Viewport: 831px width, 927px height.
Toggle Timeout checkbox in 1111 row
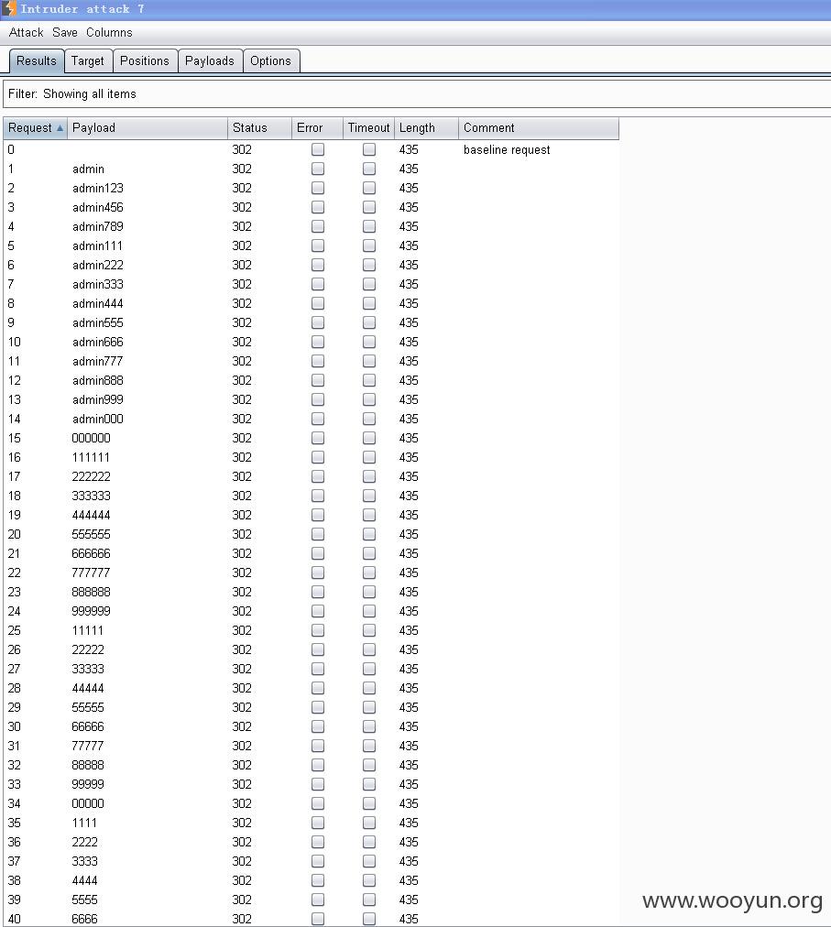click(369, 823)
